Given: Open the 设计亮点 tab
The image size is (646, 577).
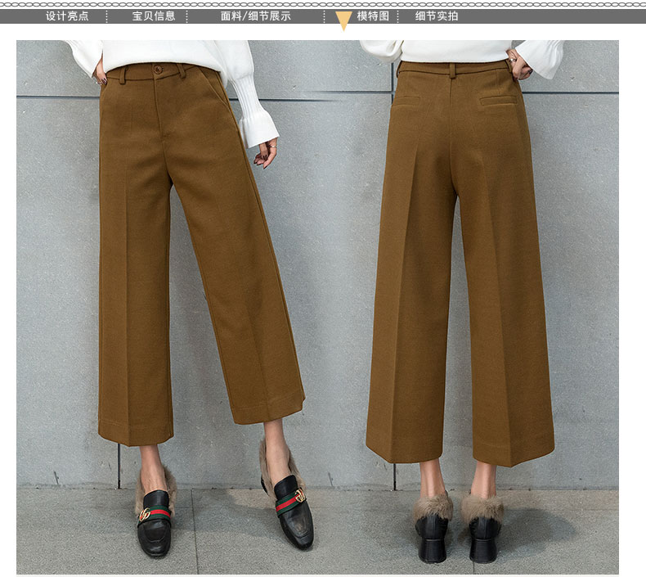Looking at the screenshot, I should [x=67, y=16].
